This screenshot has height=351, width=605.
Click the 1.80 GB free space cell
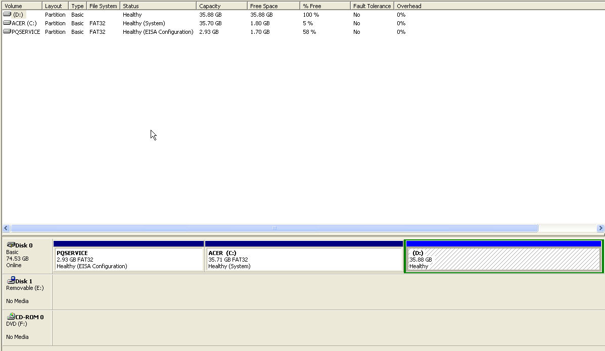pos(260,23)
